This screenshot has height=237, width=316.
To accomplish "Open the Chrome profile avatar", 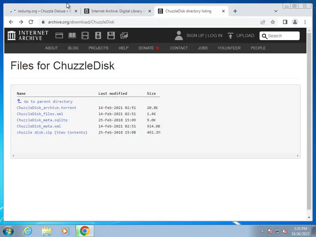I will pos(295,22).
